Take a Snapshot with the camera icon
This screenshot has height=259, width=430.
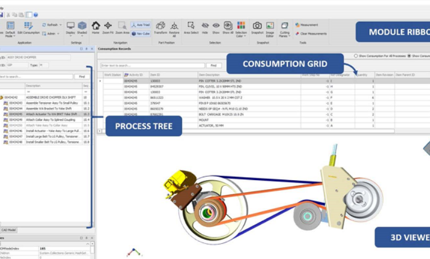(x=257, y=28)
